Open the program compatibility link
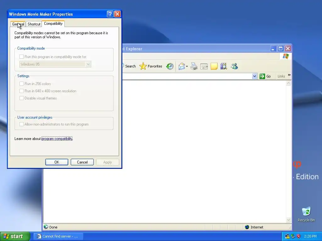The image size is (322, 241). click(x=57, y=139)
